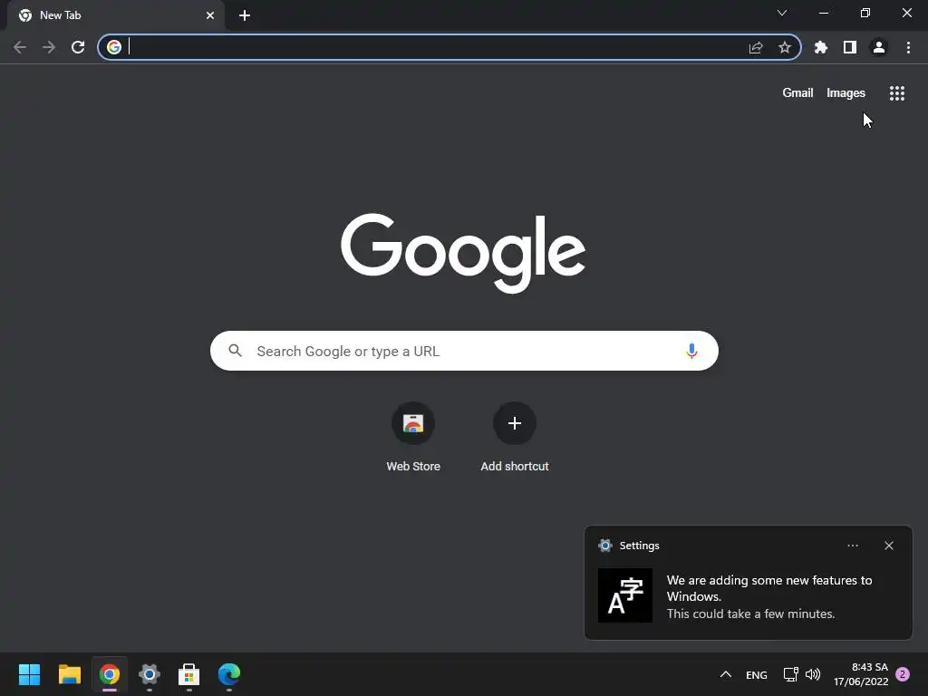The image size is (928, 696).
Task: Click the magnifier icon in search box
Action: click(x=236, y=351)
